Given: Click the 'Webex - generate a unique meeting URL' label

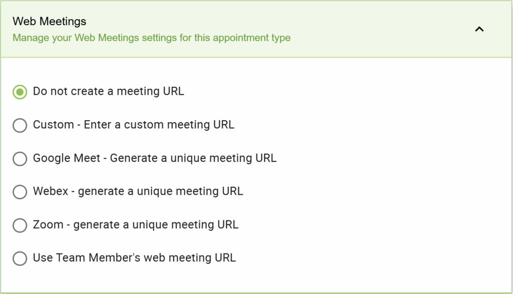Looking at the screenshot, I should tap(138, 192).
